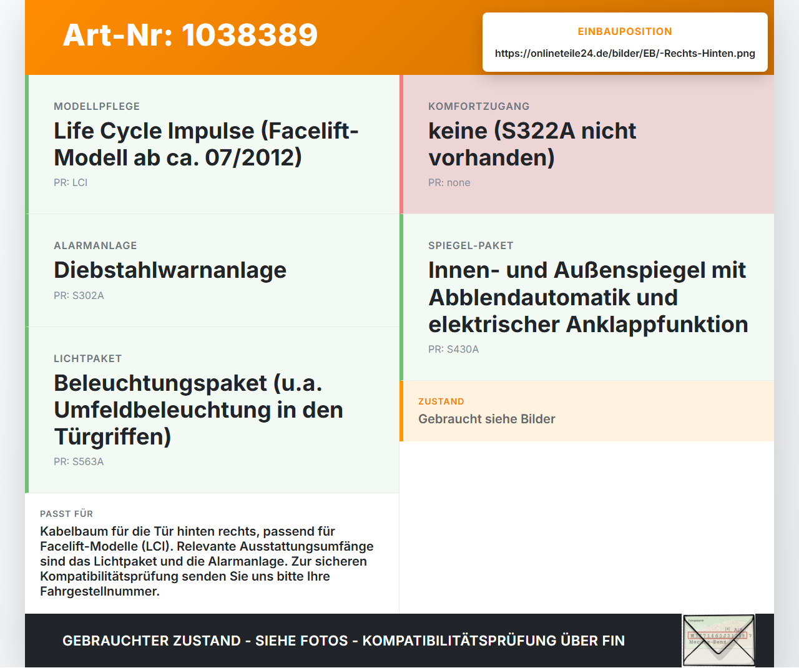Click the PR: LCI code text

(x=71, y=182)
